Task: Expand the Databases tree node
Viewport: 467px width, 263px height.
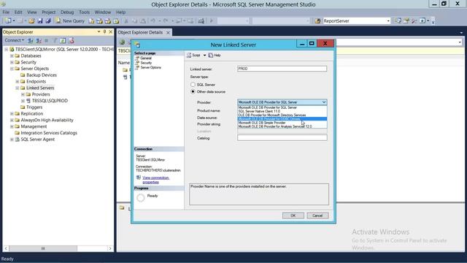Action: (12, 56)
